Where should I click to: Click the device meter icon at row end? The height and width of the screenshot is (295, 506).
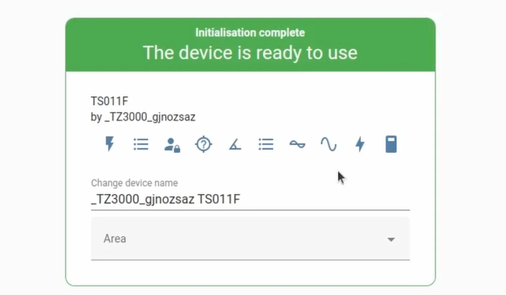391,144
